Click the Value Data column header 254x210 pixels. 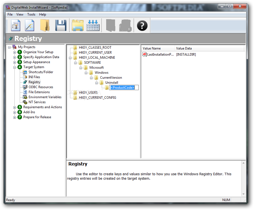209,48
